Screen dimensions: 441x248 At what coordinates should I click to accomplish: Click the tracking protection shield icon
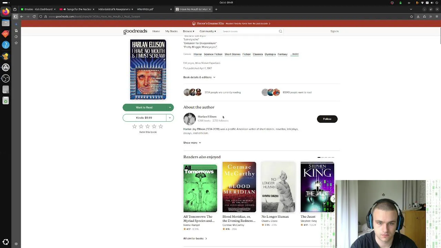(41, 17)
